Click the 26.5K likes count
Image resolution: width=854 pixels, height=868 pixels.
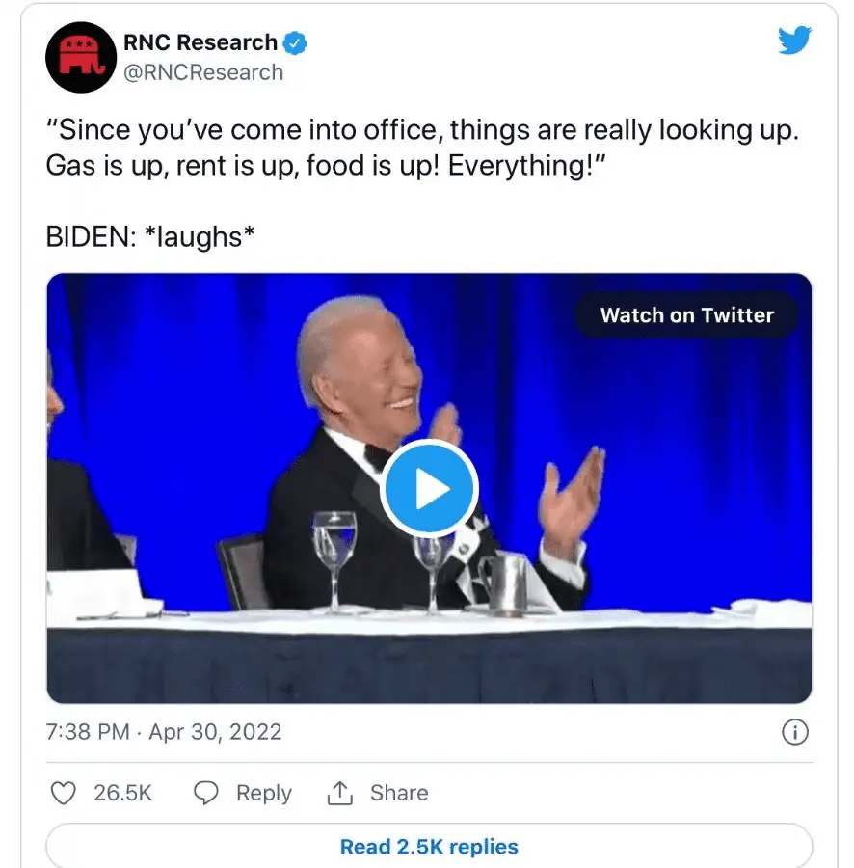pos(122,793)
